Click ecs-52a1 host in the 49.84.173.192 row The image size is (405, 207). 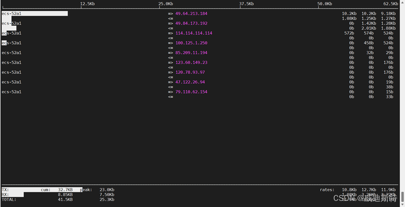(x=12, y=23)
